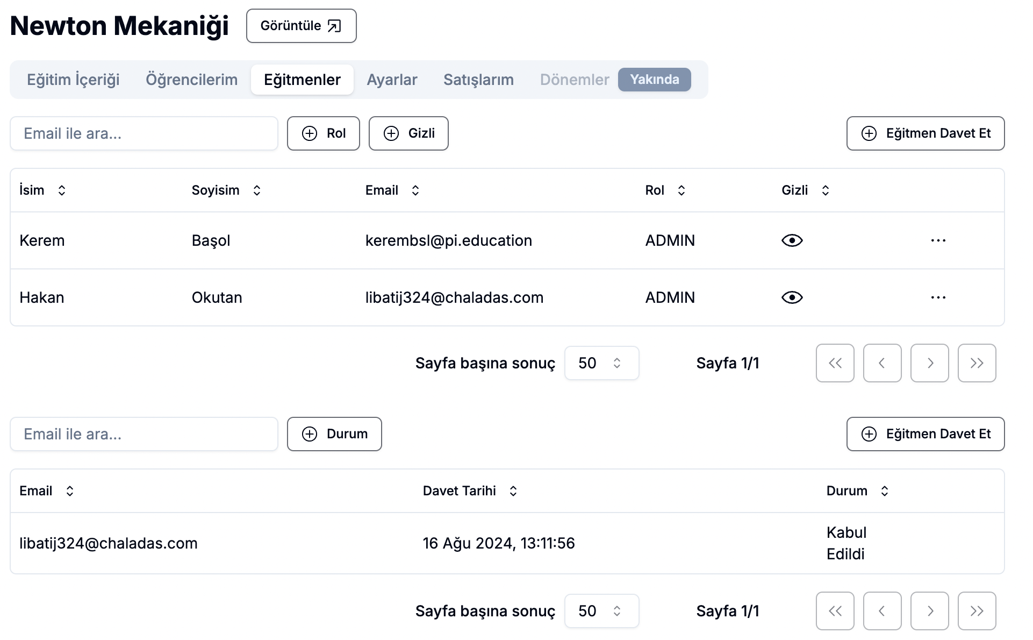
Task: Toggle visibility eye for Kerem Başol
Action: (792, 240)
